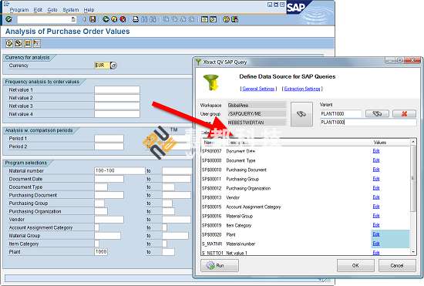The width and height of the screenshot is (424, 286).
Task: Open the System menu
Action: click(x=71, y=10)
